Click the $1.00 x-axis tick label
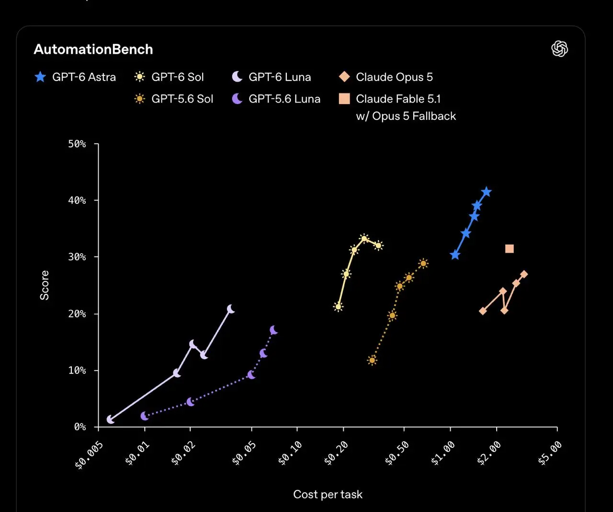 point(443,454)
